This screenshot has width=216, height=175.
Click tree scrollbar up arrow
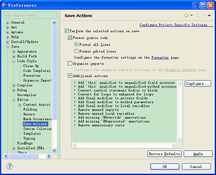click(x=54, y=23)
